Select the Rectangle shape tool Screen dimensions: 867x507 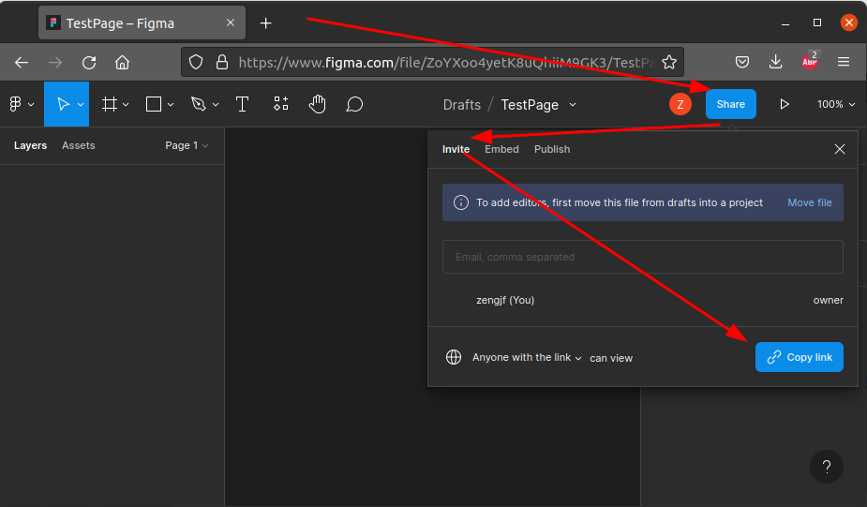point(153,104)
